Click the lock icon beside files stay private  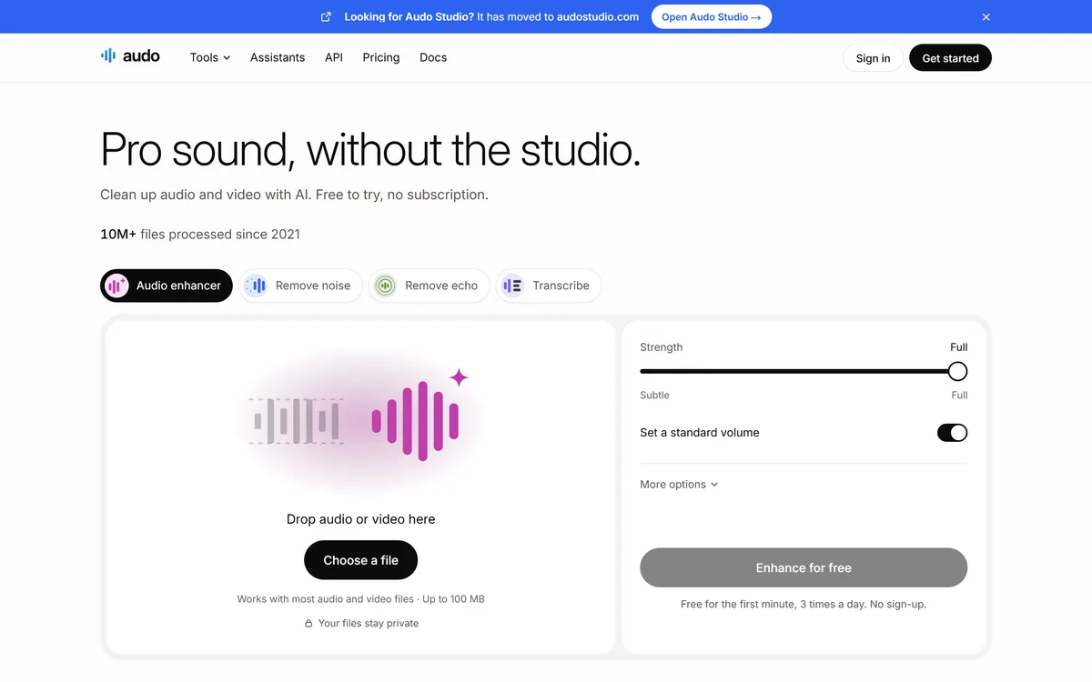pos(309,624)
